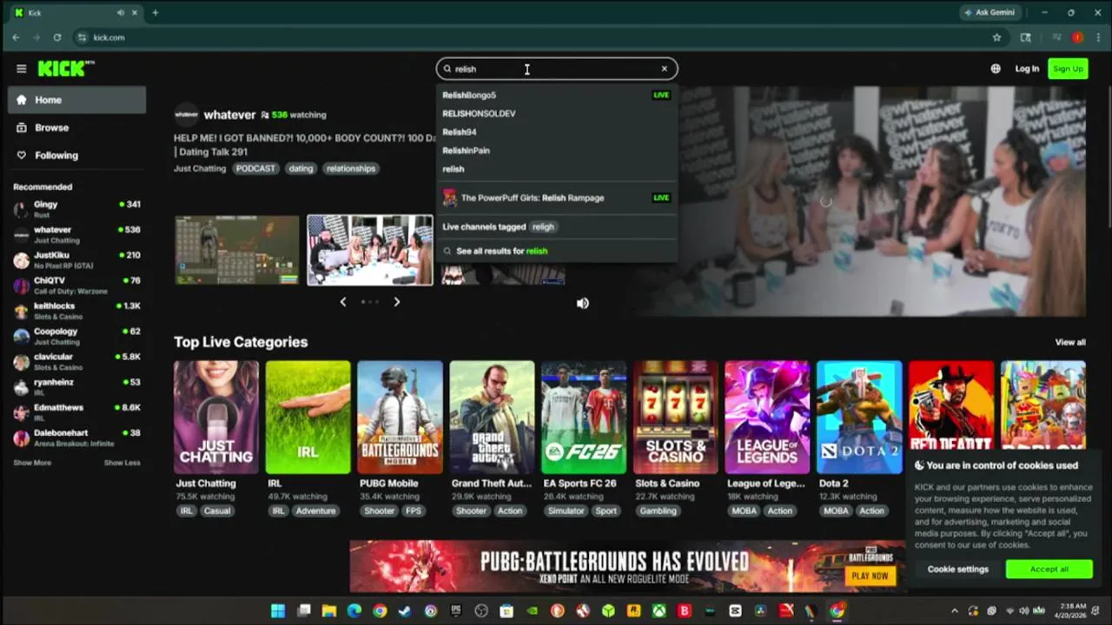This screenshot has width=1112, height=625.
Task: Open the hamburger sidebar menu
Action: pyautogui.click(x=21, y=69)
